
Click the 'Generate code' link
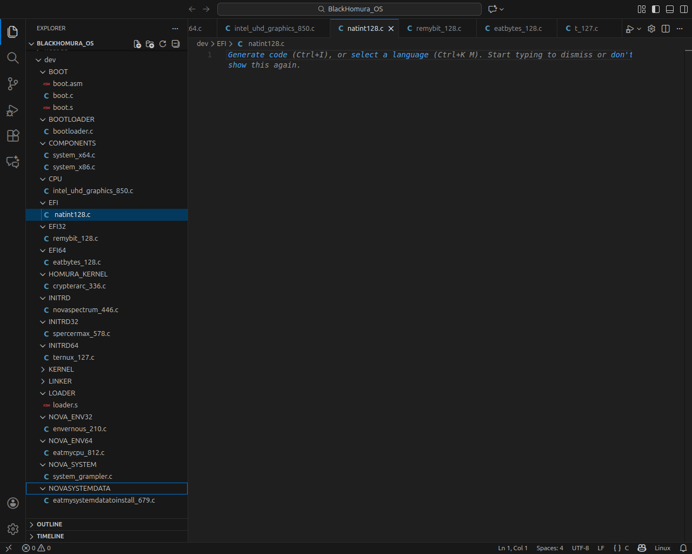coord(257,55)
